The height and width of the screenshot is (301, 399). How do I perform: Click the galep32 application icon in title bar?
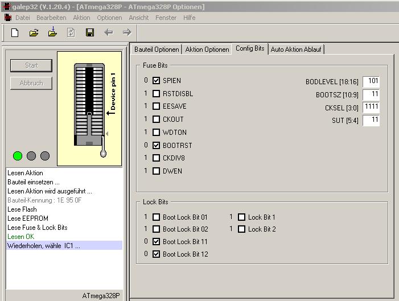[7, 6]
